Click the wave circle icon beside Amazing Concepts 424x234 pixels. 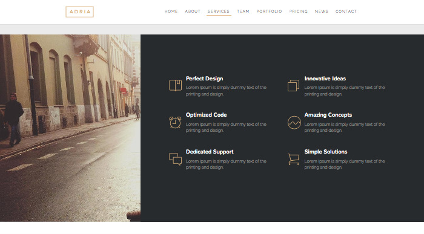[x=294, y=123]
